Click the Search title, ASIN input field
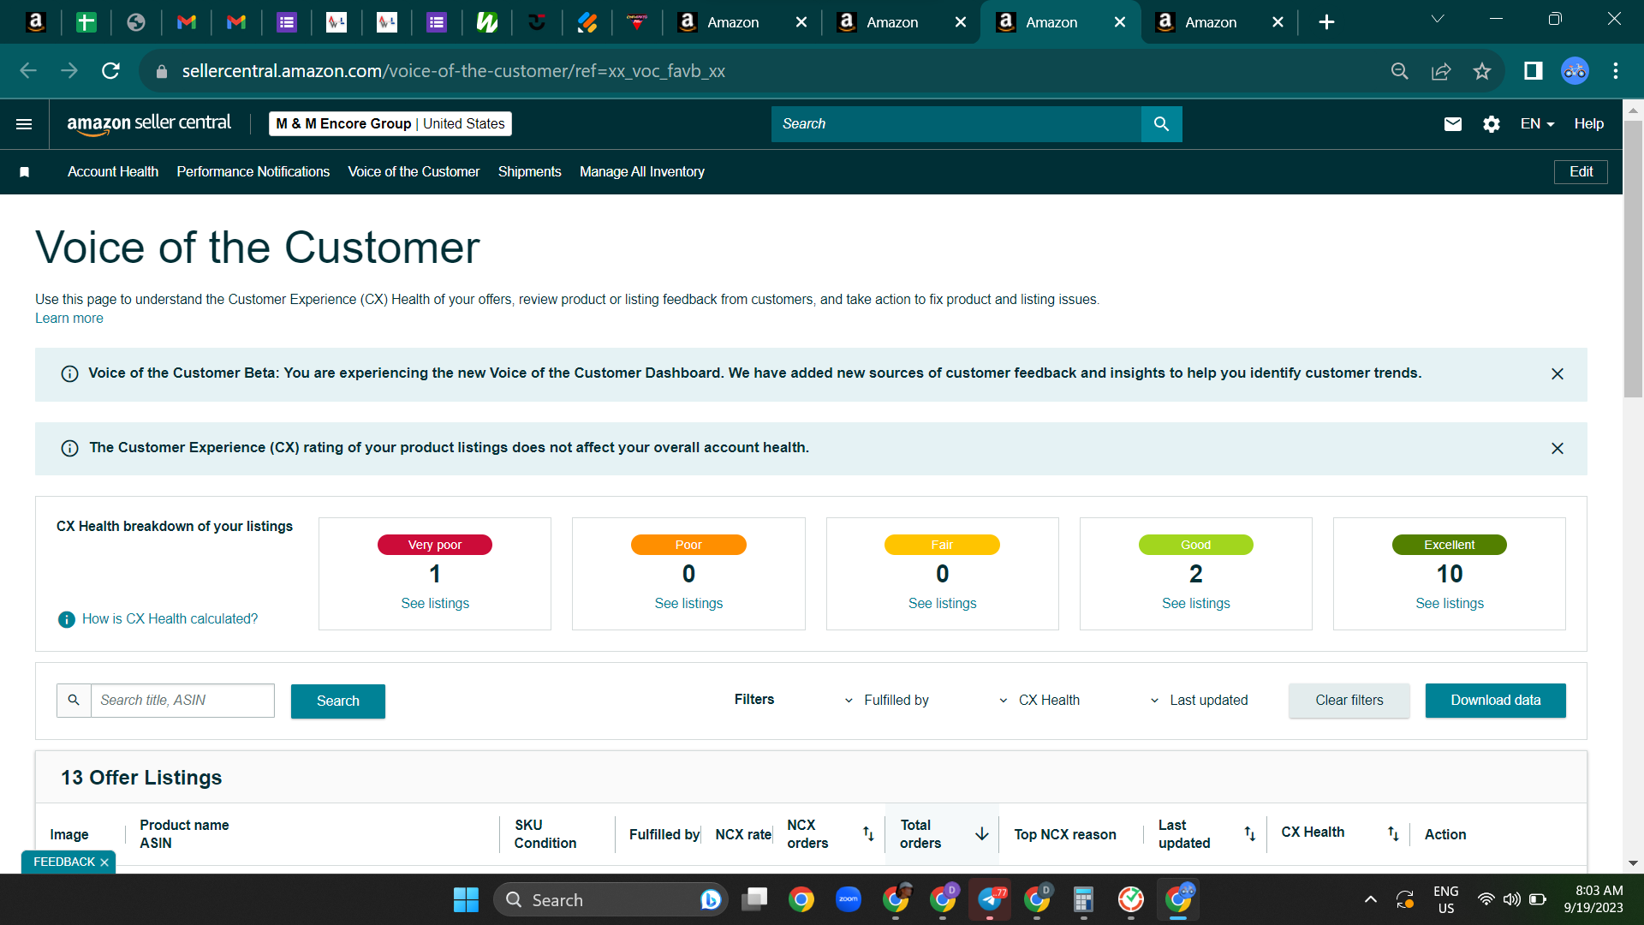 click(x=182, y=701)
